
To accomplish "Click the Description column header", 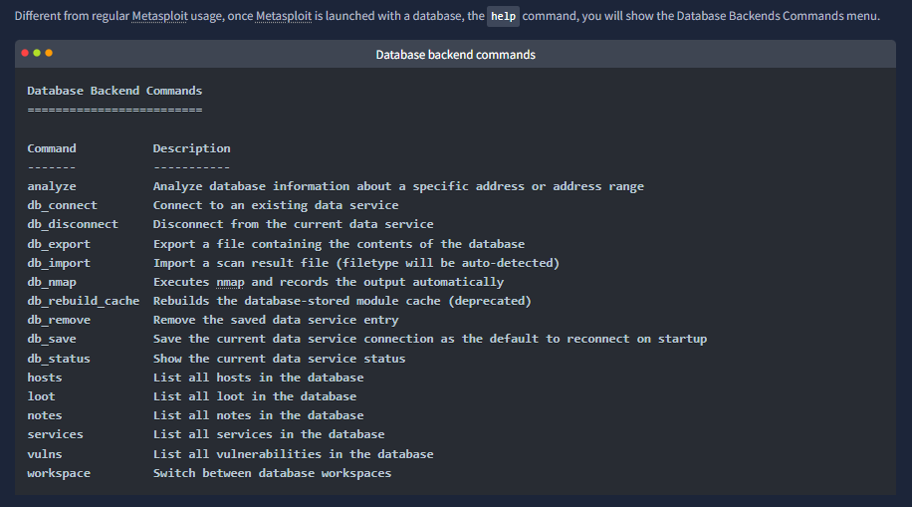I will click(x=191, y=148).
